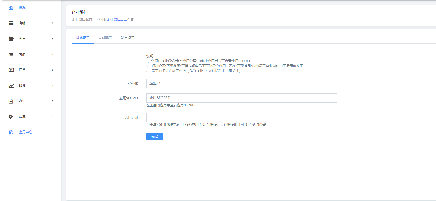The height and width of the screenshot is (201, 436).
Task: Focus the 应用SECRET input field
Action: point(241,98)
